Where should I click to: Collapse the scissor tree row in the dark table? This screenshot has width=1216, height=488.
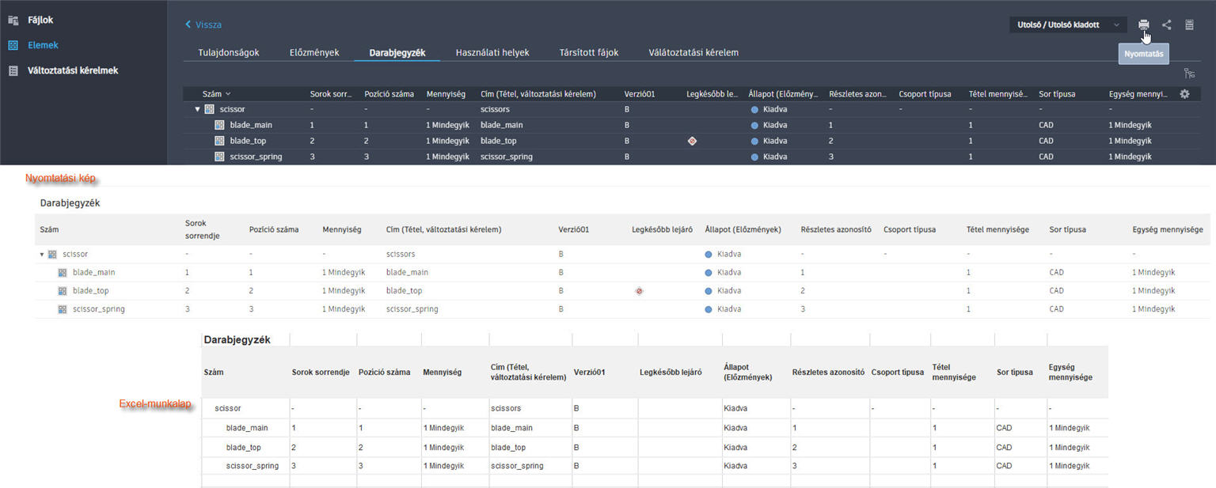(198, 109)
